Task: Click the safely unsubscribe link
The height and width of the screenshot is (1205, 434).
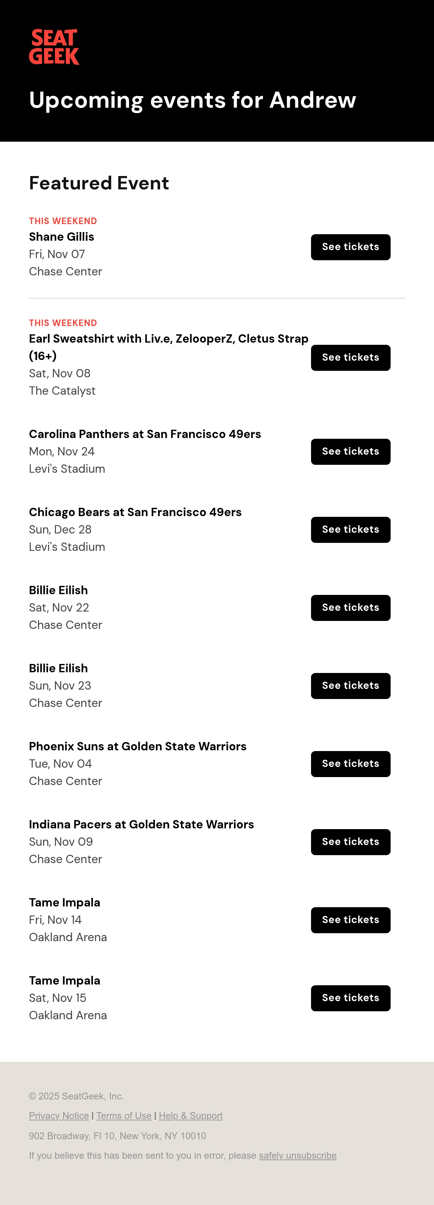Action: [x=298, y=1155]
